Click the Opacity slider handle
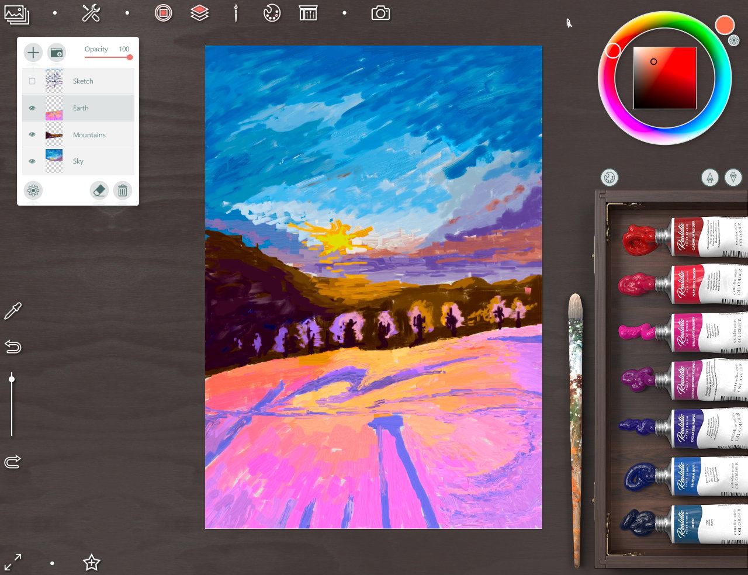 tap(130, 57)
